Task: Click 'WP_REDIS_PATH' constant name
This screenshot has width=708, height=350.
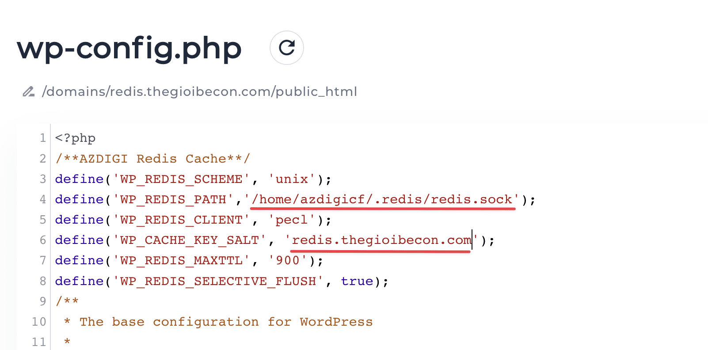Action: pyautogui.click(x=173, y=199)
